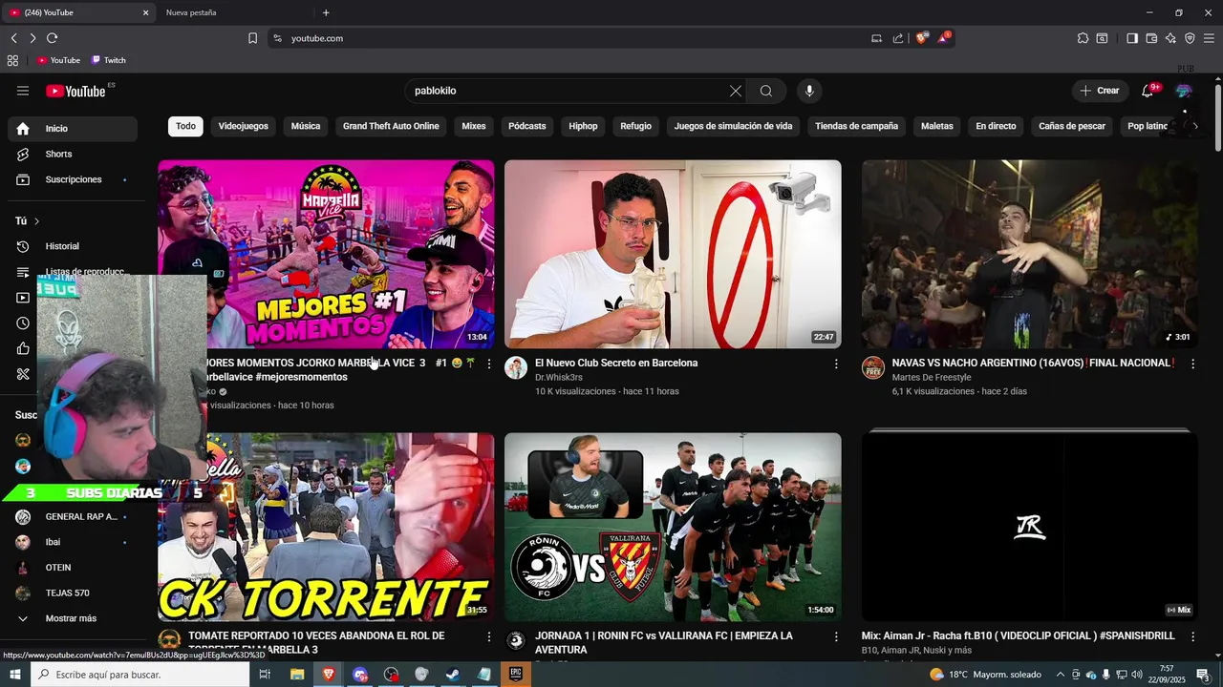Bookmark this page via the bookmark icon

pyautogui.click(x=252, y=38)
